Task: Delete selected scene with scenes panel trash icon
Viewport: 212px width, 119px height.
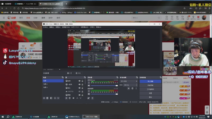Action: coord(47,98)
